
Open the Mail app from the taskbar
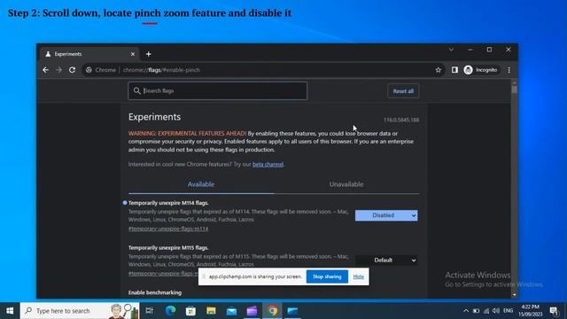(231, 311)
